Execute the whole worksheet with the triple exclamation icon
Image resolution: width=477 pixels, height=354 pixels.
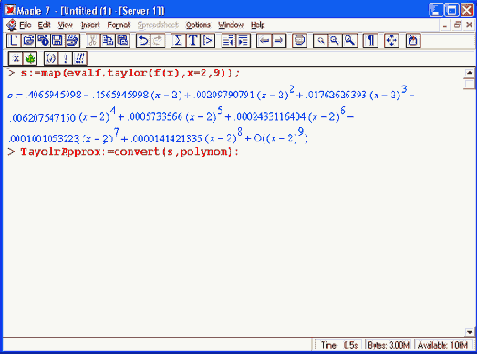tap(80, 58)
